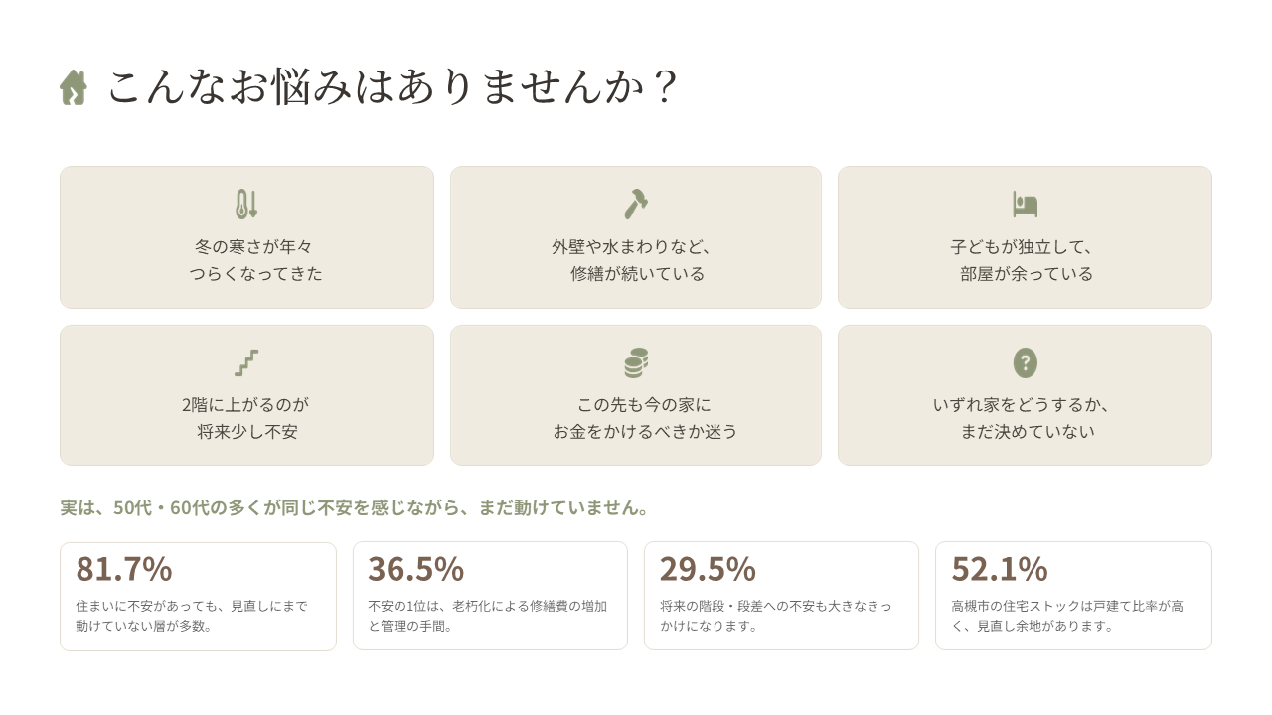
Task: Click the coins icon on the お金 card
Action: point(636,362)
